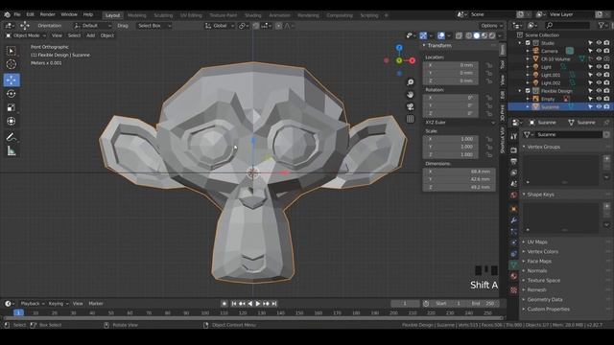This screenshot has width=614, height=345.
Task: Open the XYZ Euler rotation mode dropdown
Action: (459, 123)
